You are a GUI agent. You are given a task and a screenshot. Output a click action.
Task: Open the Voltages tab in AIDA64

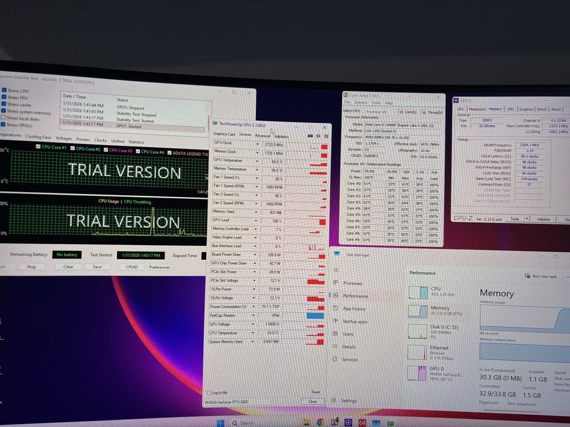(64, 138)
